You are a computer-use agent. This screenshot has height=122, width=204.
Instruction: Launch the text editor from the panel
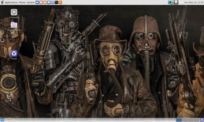52,2
